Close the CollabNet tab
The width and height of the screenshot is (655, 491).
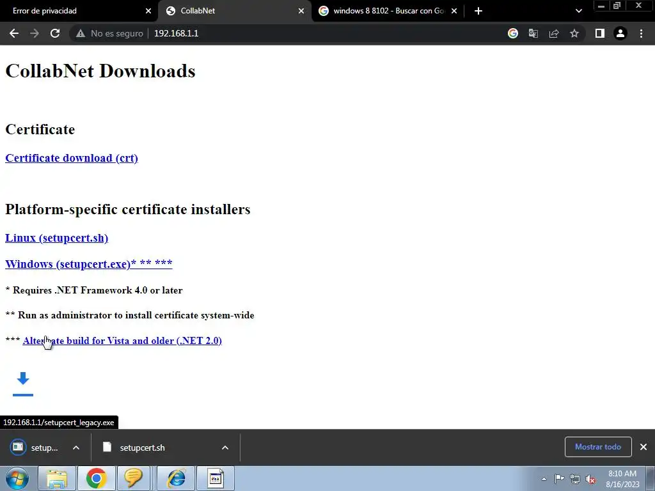pyautogui.click(x=301, y=11)
